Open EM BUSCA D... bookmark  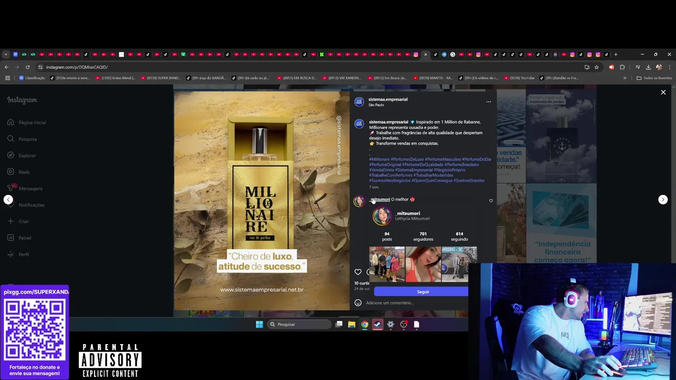click(296, 78)
